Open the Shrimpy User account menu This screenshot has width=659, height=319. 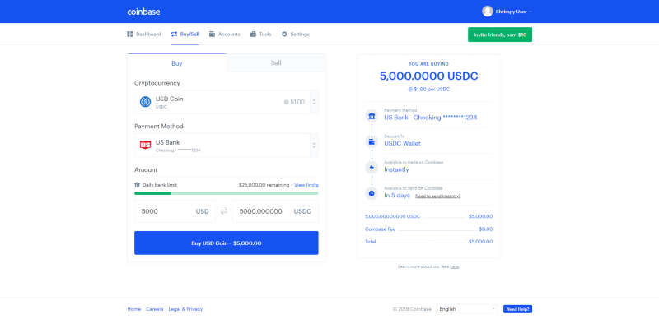(507, 12)
